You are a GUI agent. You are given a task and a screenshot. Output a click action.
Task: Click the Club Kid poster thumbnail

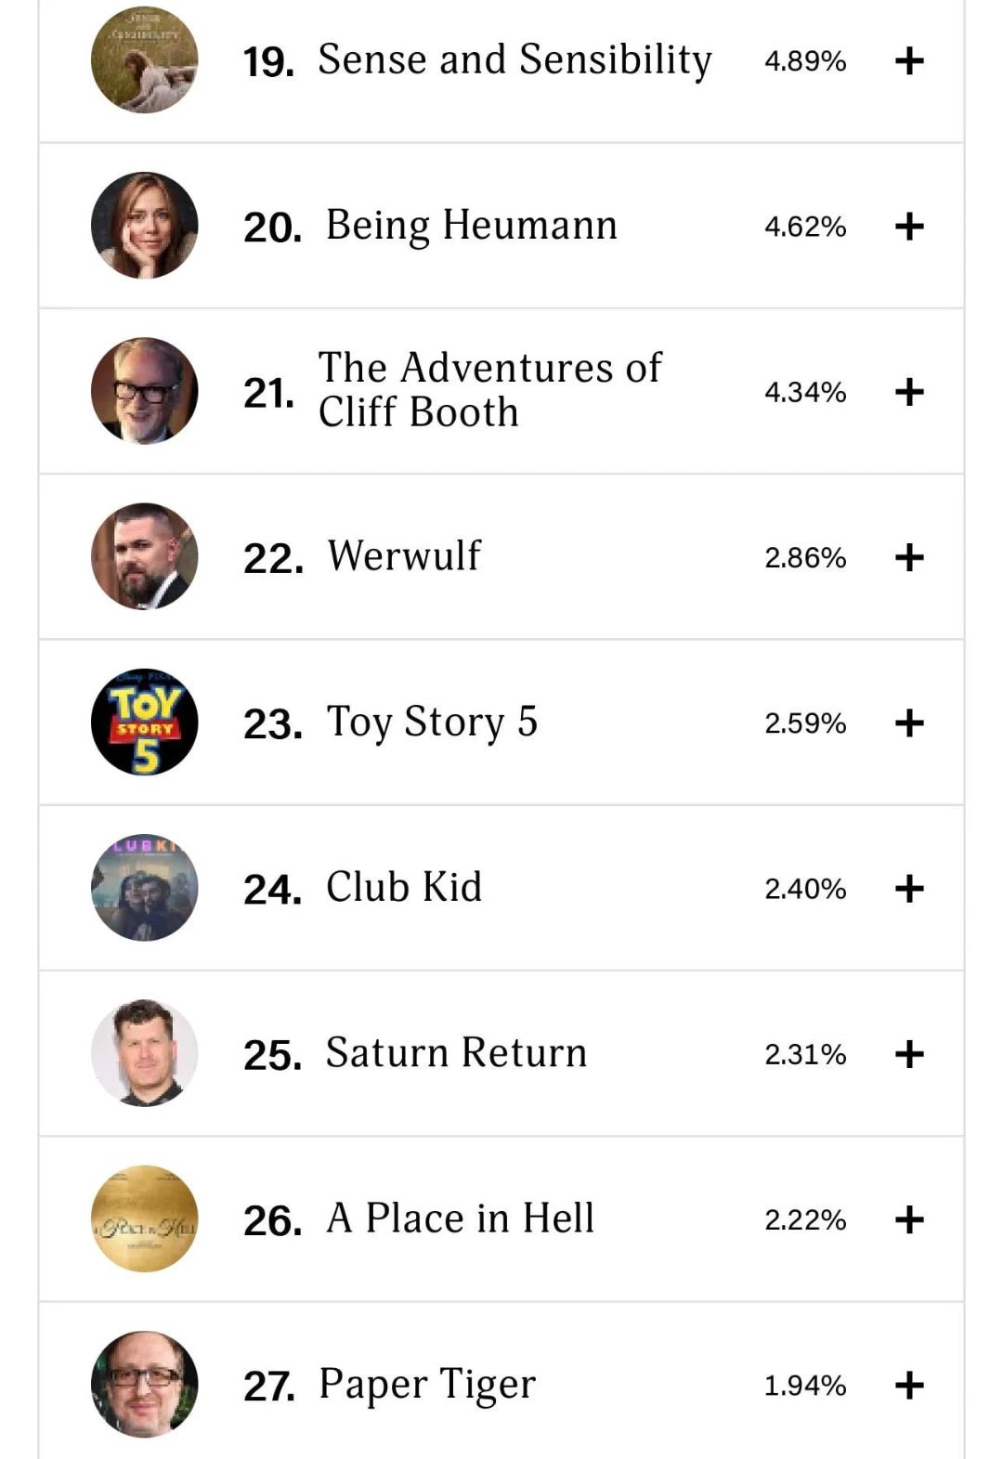click(145, 888)
